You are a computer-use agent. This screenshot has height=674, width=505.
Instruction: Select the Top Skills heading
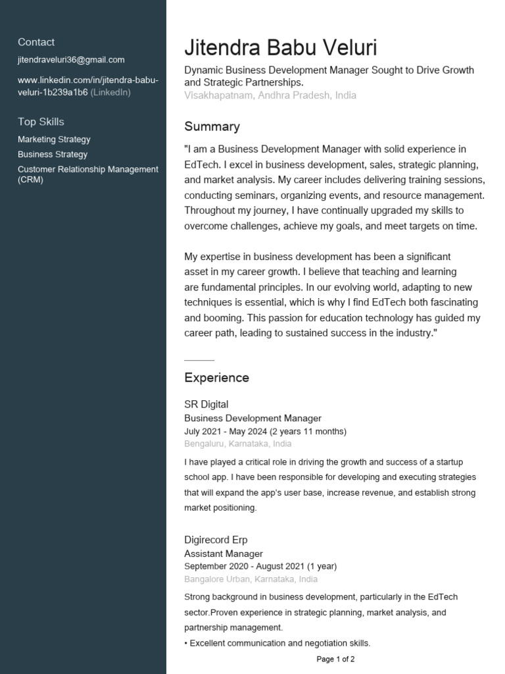click(41, 122)
